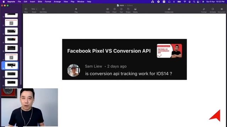Insert a Shape from the toolbar
The image size is (227, 127).
click(x=128, y=10)
